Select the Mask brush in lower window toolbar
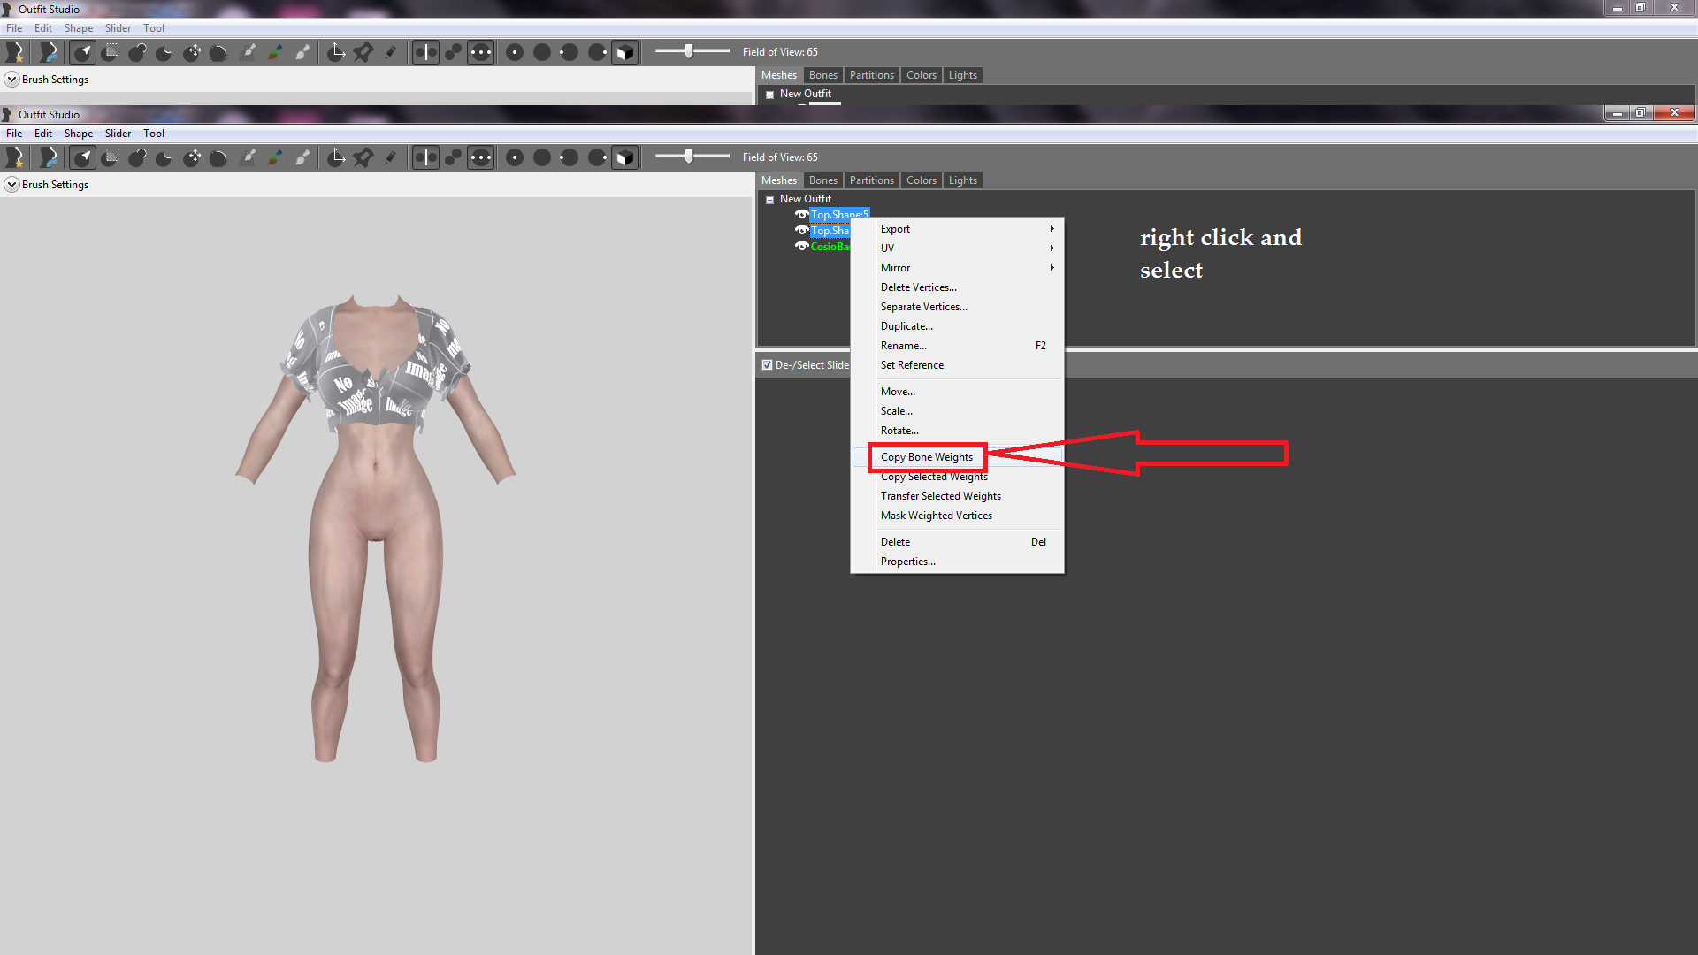 [111, 157]
